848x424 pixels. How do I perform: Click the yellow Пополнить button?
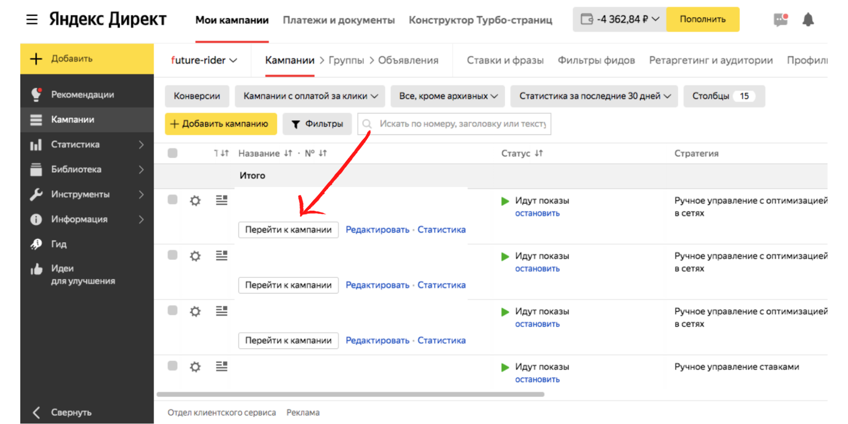coord(702,19)
